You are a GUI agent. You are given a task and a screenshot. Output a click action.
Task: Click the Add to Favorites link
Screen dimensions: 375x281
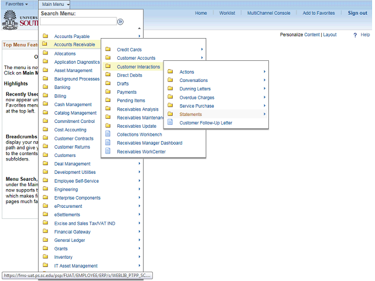(319, 13)
